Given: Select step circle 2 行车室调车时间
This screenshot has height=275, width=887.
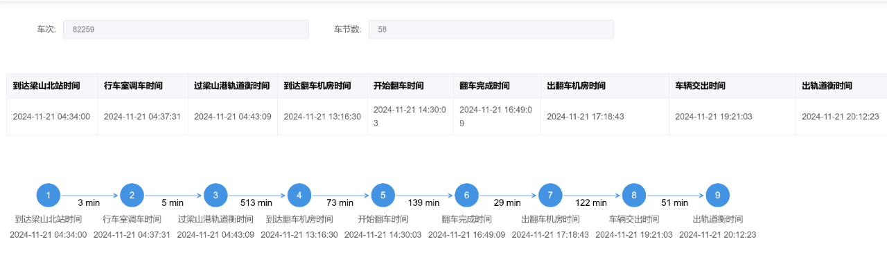Looking at the screenshot, I should tap(132, 195).
